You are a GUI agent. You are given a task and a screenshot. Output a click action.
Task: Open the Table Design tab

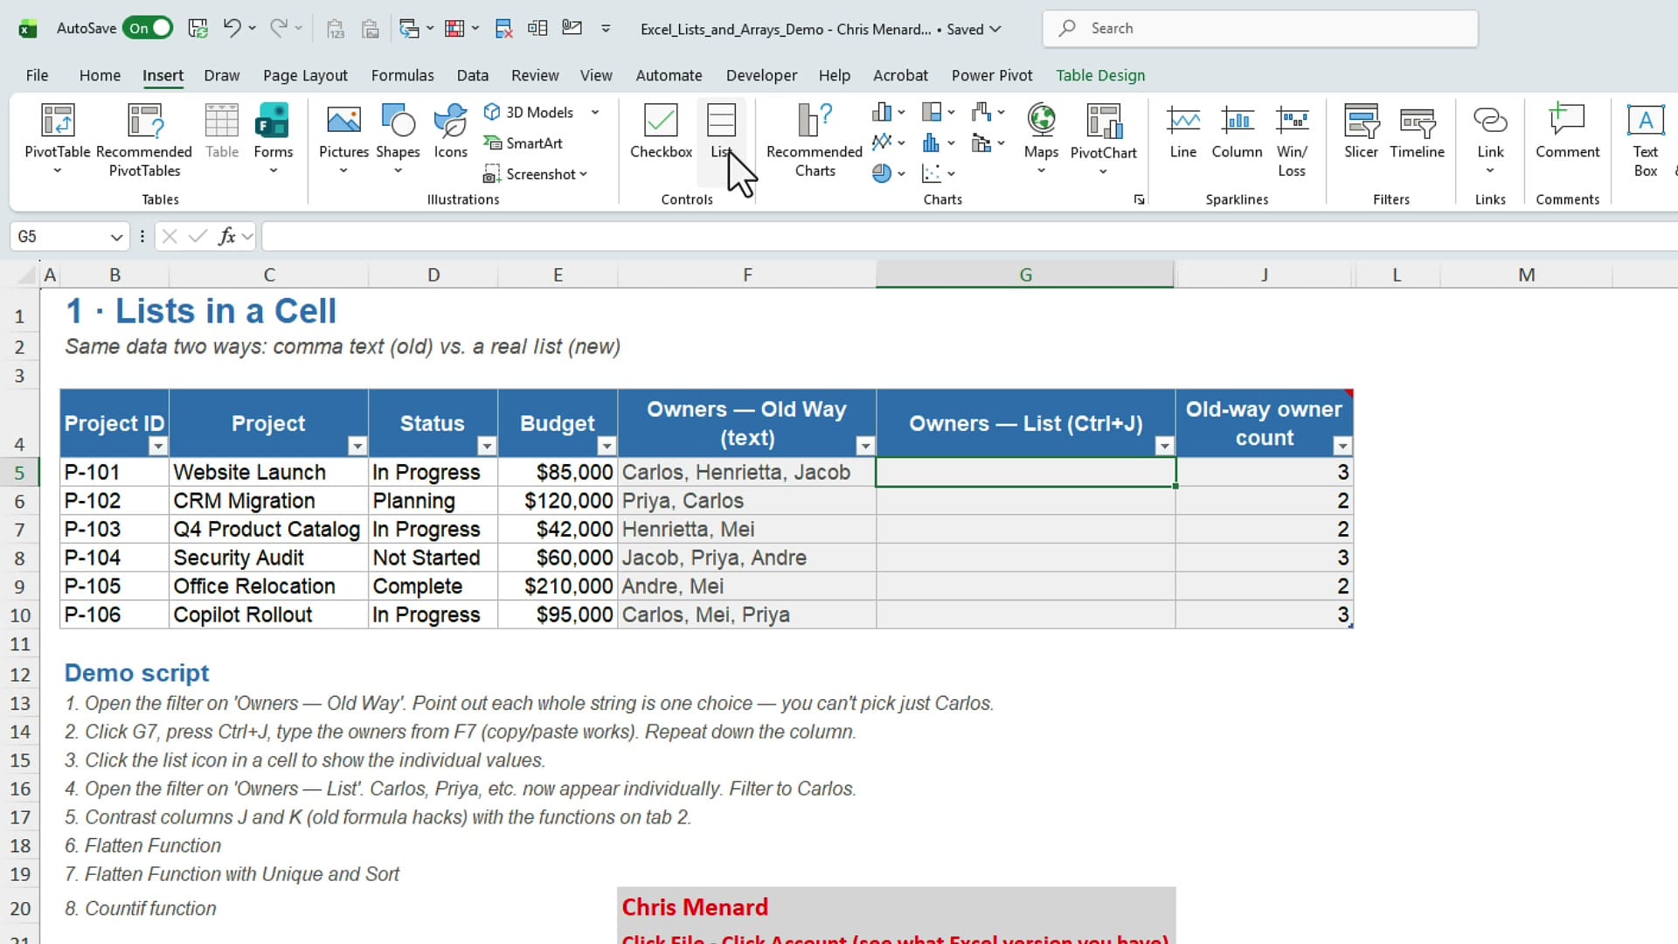click(1100, 75)
